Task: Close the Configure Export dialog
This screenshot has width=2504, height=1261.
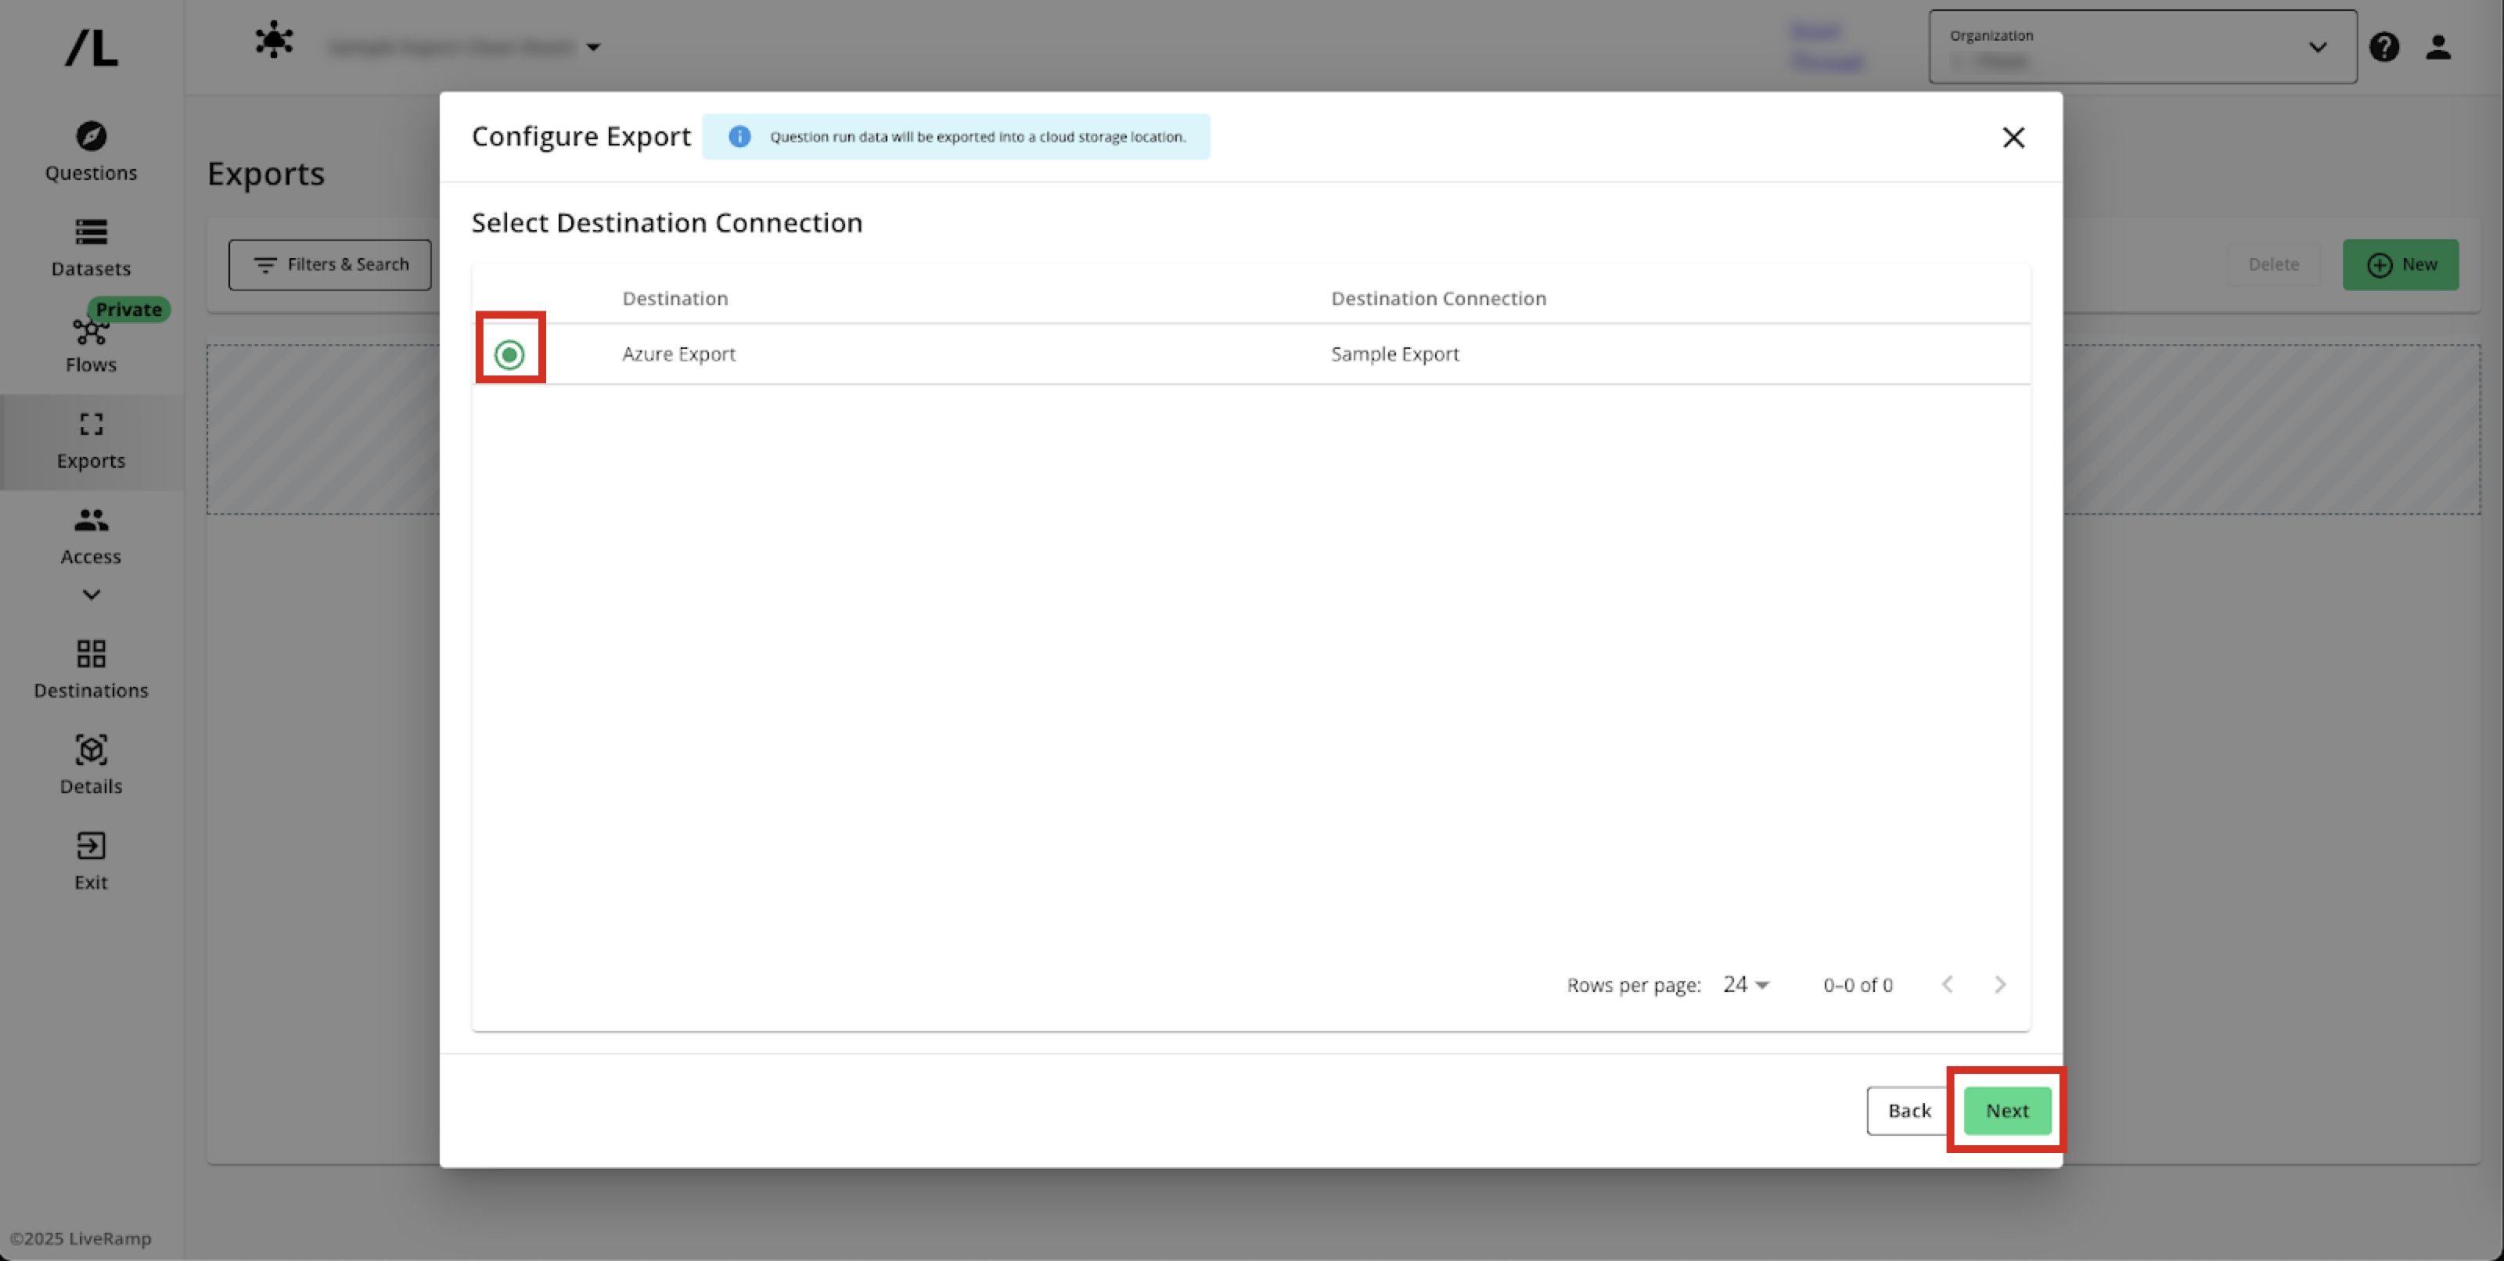Action: 2013,137
